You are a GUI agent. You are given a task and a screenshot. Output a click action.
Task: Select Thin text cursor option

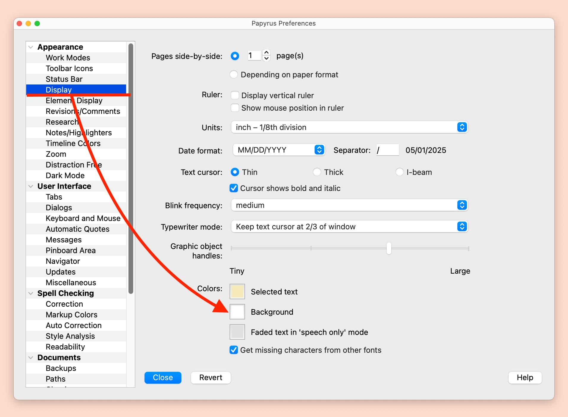(x=235, y=172)
